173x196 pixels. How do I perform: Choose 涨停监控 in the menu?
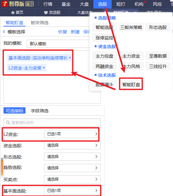(x=104, y=37)
